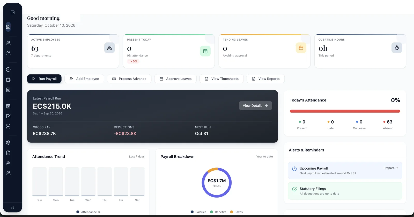The image size is (414, 217).
Task: Click the Payroll Breakdown donut chart
Action: coord(217,183)
